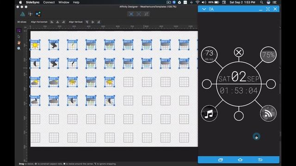The height and width of the screenshot is (166, 296).
Task: Open Spotlight search
Action: click(x=261, y=2)
